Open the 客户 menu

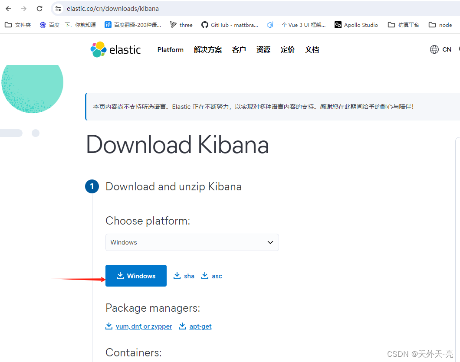point(239,50)
